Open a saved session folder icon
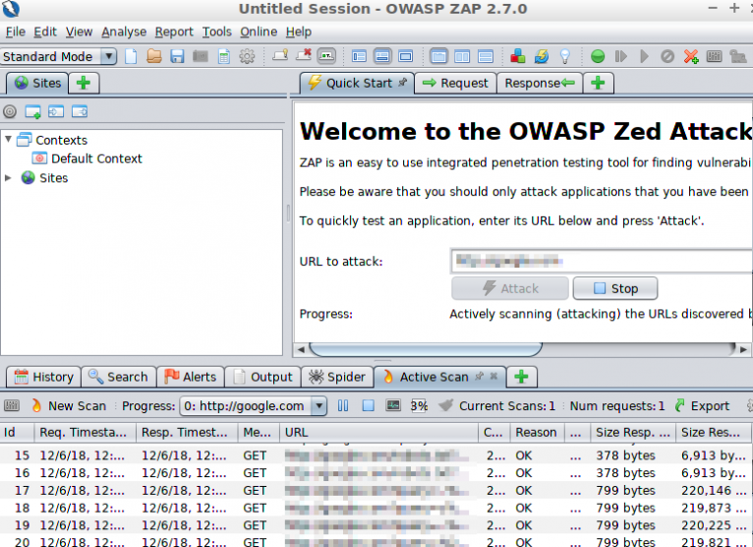The width and height of the screenshot is (753, 547). pyautogui.click(x=153, y=57)
